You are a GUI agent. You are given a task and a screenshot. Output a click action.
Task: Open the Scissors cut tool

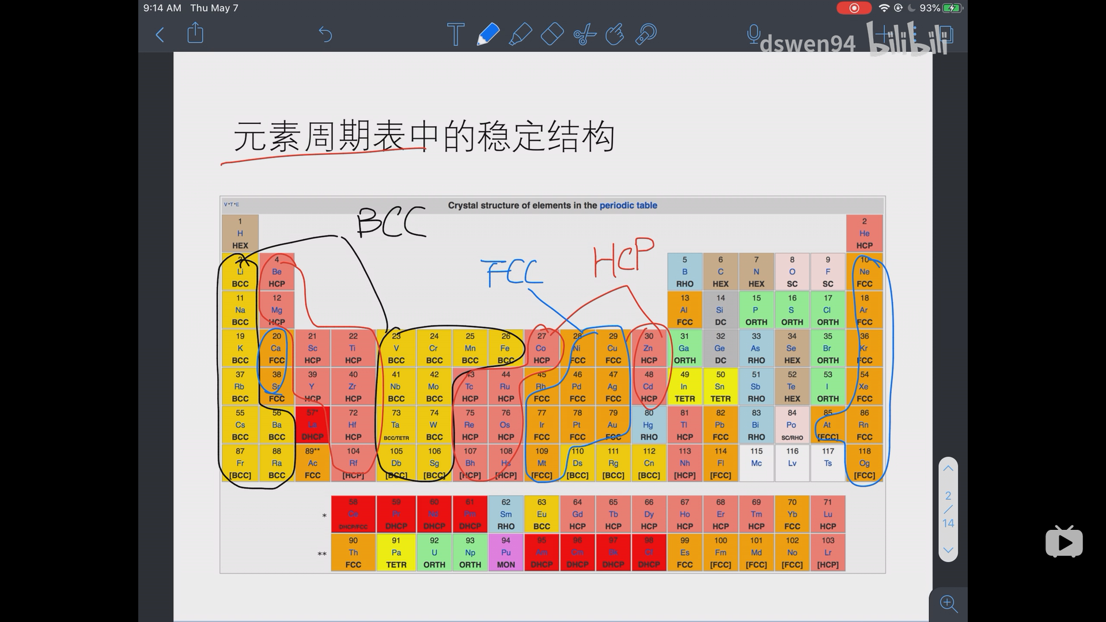click(x=584, y=35)
